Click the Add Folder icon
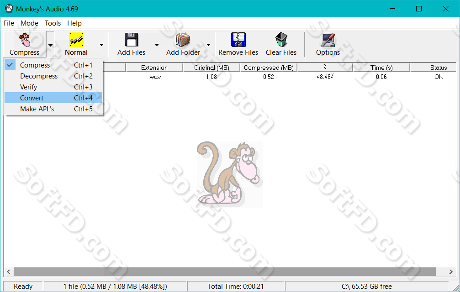460x292 pixels. click(183, 40)
